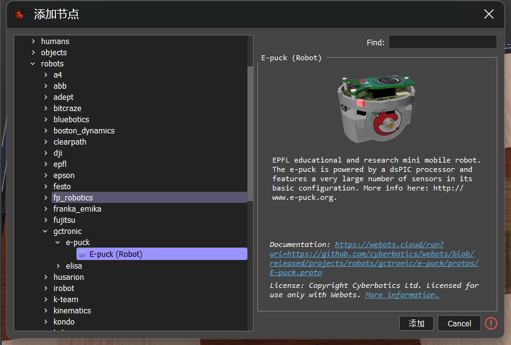Click the red warning icon beside Cancel
The height and width of the screenshot is (345, 511).
pyautogui.click(x=490, y=323)
